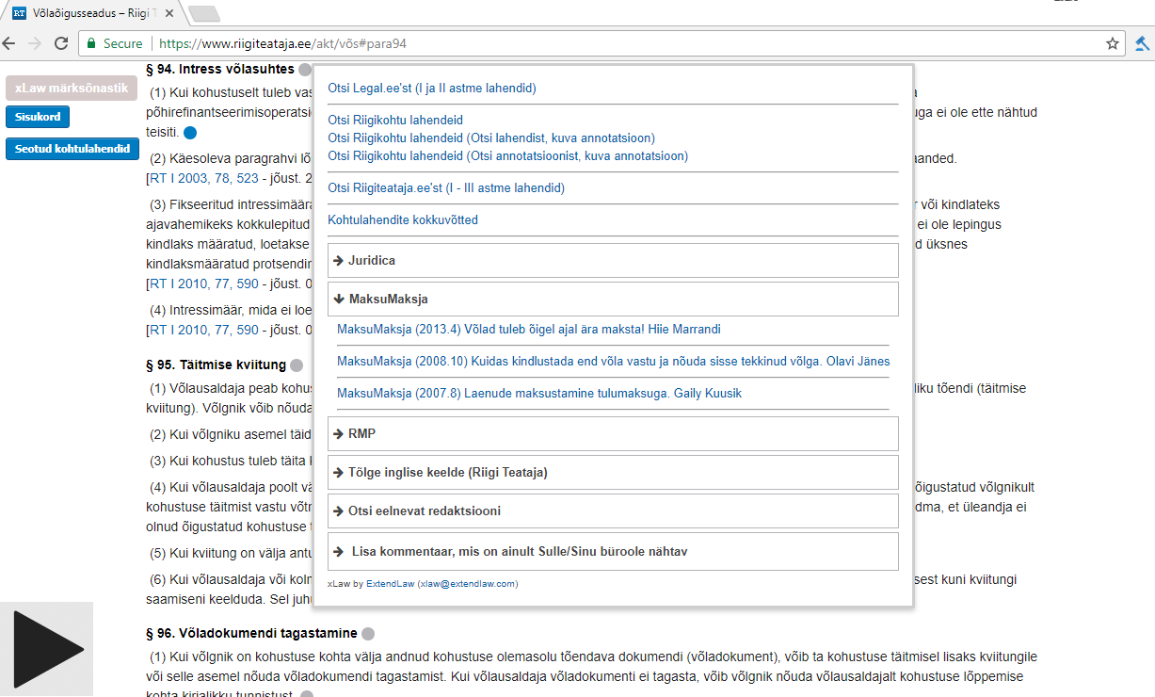Viewport: 1155px width, 697px height.
Task: Open MaksuMaksja (2007.8) article by Gaily Kuusik
Action: [539, 394]
